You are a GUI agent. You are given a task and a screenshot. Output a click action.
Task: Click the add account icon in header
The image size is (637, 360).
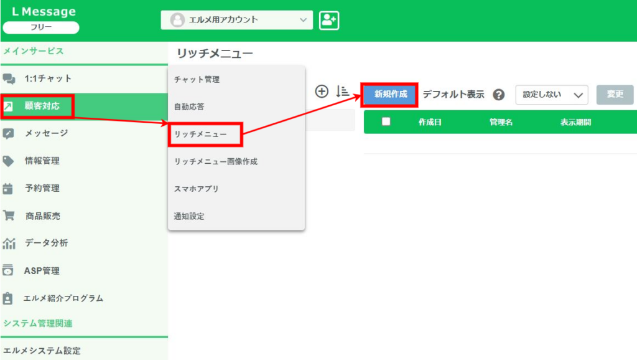[328, 20]
